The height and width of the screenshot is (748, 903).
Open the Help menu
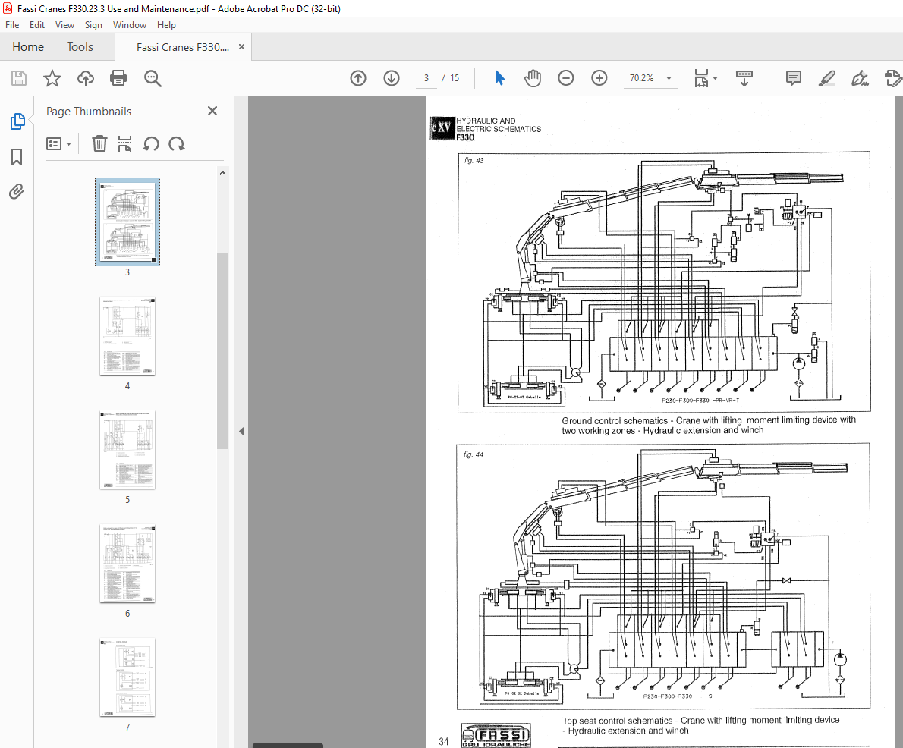tap(166, 25)
